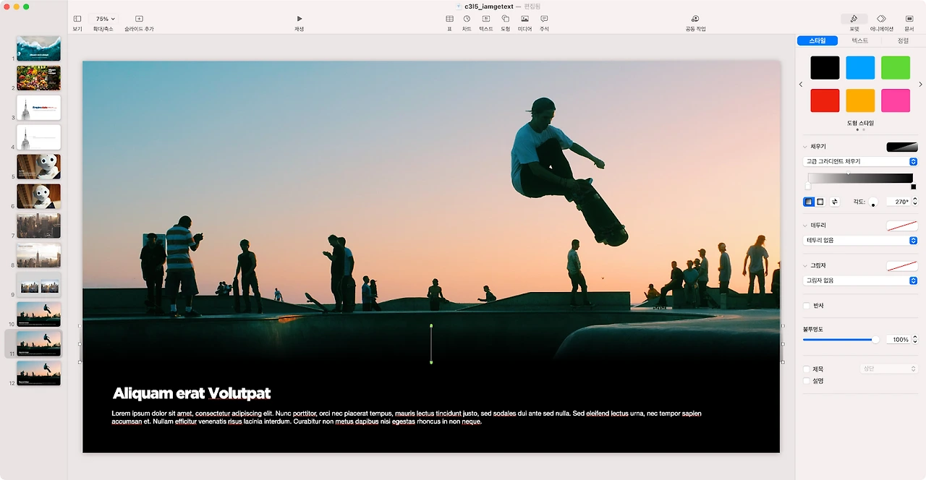Viewport: 926px width, 480px height.
Task: Click the 270° angle field
Action: click(x=898, y=202)
